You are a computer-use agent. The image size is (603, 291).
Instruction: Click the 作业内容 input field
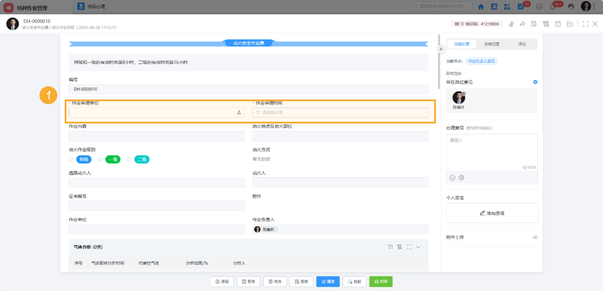coord(157,136)
